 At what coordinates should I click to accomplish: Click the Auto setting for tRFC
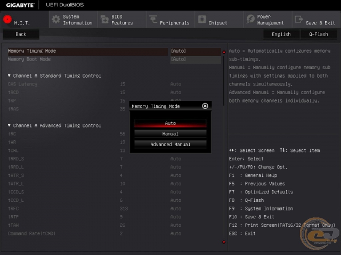pyautogui.click(x=176, y=209)
